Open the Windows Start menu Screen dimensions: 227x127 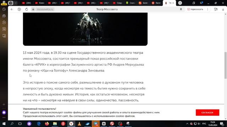(x=4, y=124)
